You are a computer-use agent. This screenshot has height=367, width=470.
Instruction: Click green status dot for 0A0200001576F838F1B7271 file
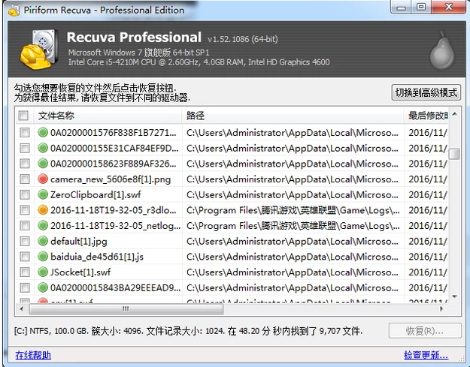(x=43, y=132)
